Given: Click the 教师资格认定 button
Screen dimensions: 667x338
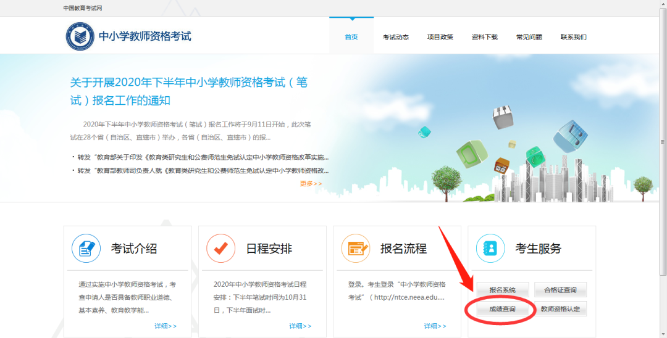Looking at the screenshot, I should 561,309.
